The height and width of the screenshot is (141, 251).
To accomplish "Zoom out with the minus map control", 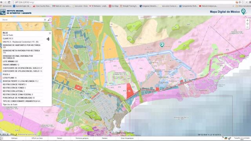I will pyautogui.click(x=247, y=27).
